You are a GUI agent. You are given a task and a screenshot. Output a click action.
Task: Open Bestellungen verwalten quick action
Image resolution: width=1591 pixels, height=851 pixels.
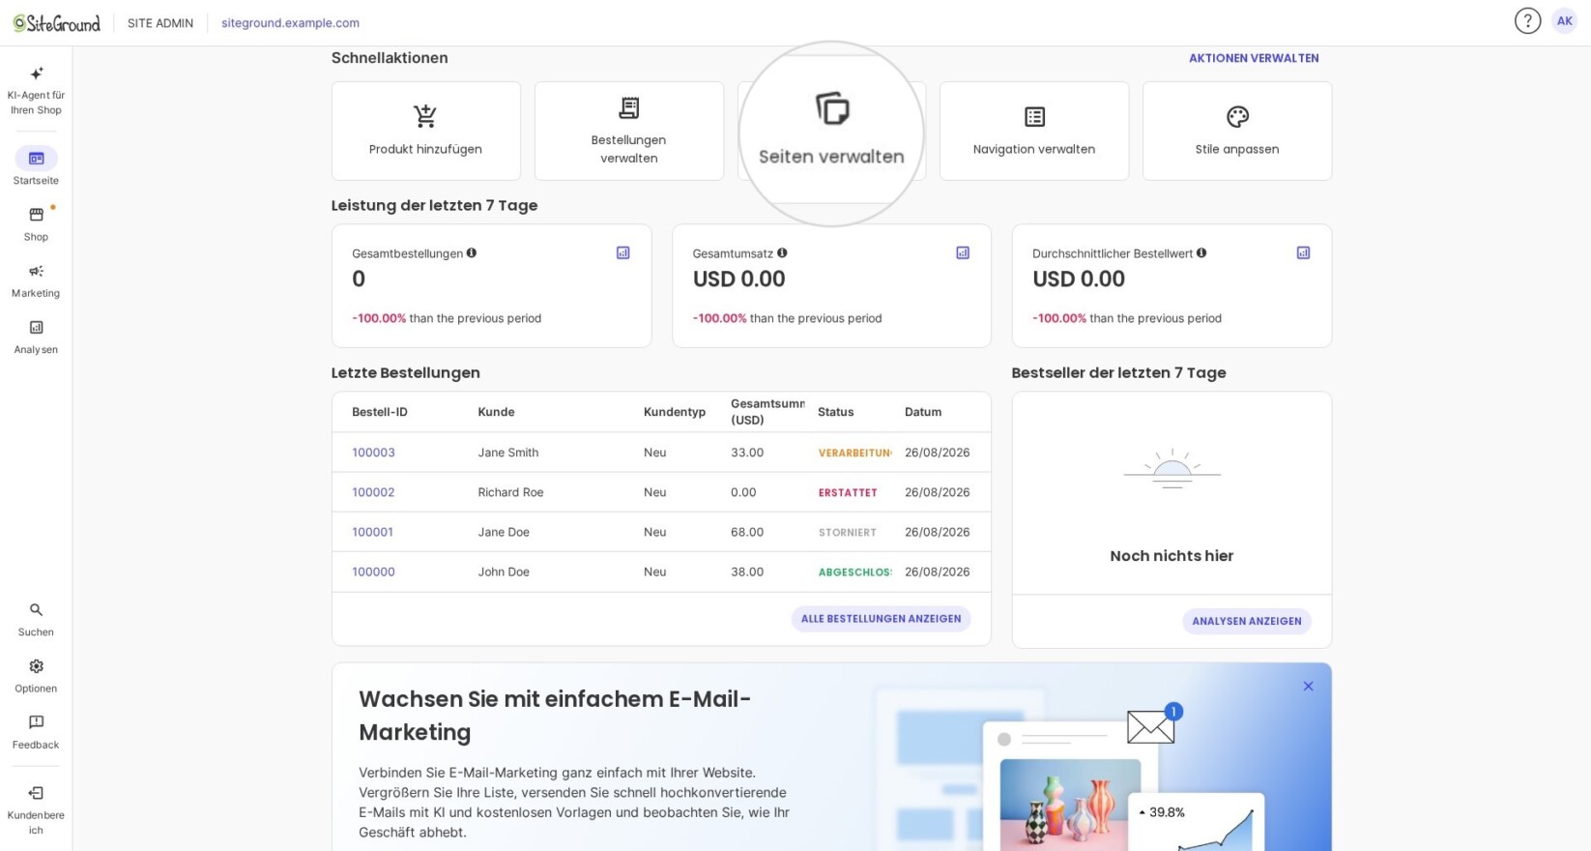(x=629, y=131)
